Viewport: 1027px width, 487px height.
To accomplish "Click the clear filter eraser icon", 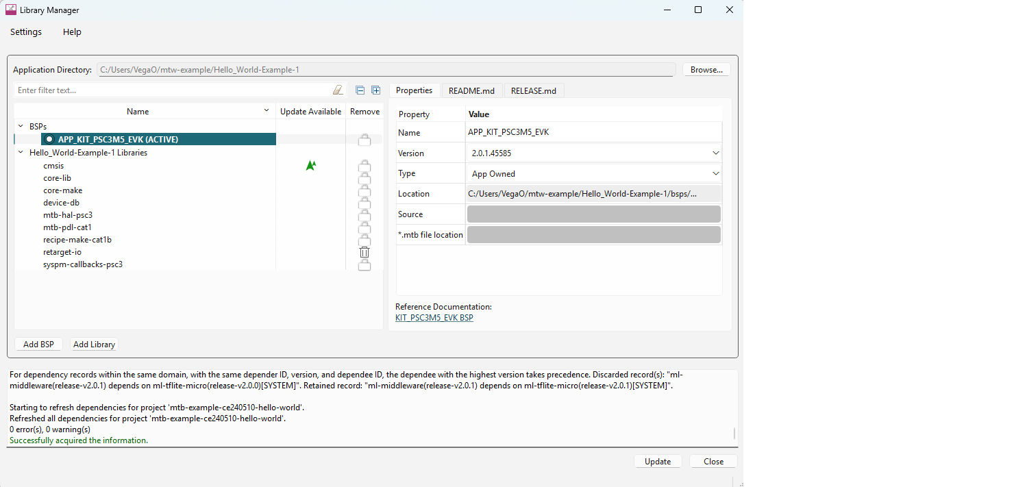I will point(337,90).
